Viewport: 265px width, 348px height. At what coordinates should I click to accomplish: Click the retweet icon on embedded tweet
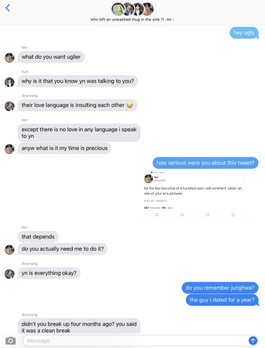(182, 215)
